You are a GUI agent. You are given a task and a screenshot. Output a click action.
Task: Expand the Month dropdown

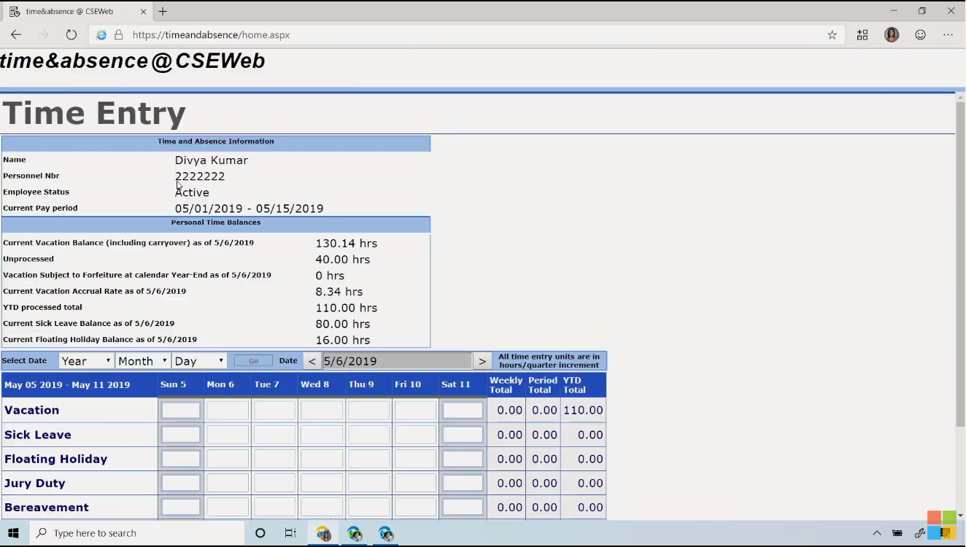pyautogui.click(x=142, y=361)
